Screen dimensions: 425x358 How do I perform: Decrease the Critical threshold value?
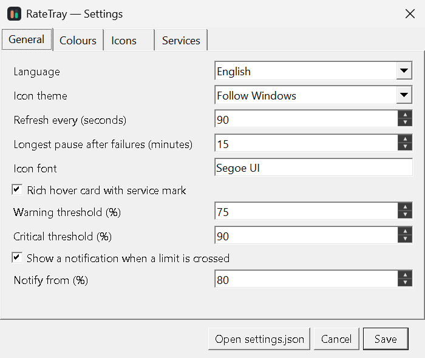pos(405,239)
